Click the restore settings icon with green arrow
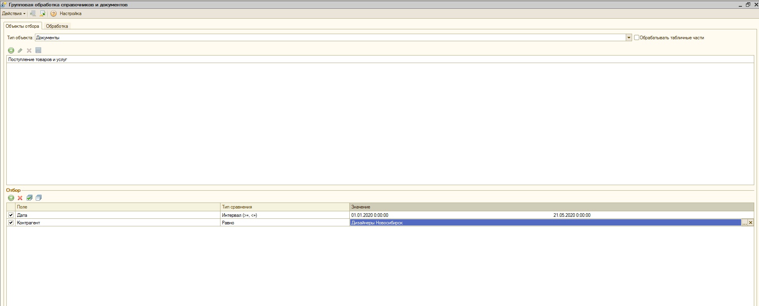Screen dimensions: 759x306 pos(42,13)
